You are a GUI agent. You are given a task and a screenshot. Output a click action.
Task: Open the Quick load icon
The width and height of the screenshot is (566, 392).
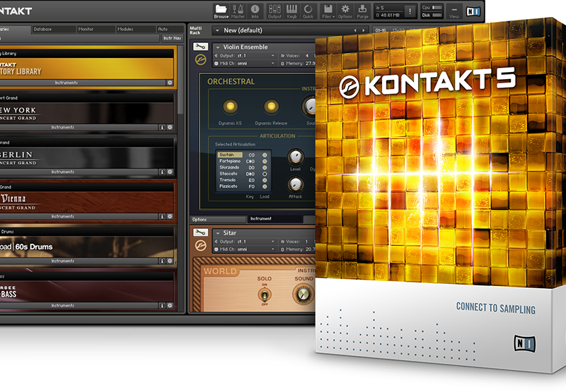point(308,11)
